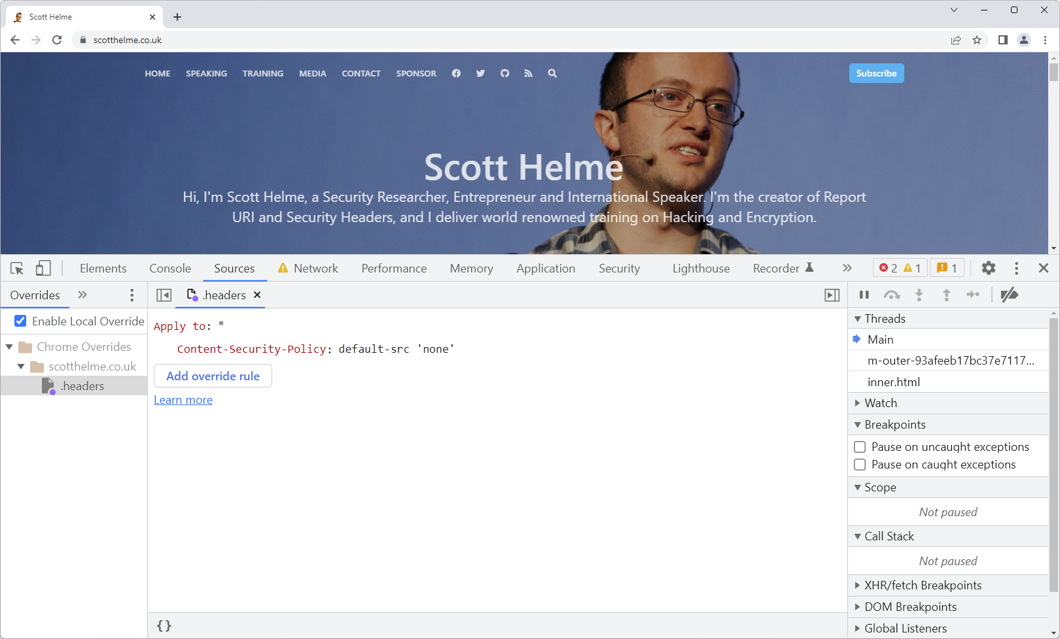Select the .headers file in tree
The height and width of the screenshot is (639, 1060).
coord(74,386)
